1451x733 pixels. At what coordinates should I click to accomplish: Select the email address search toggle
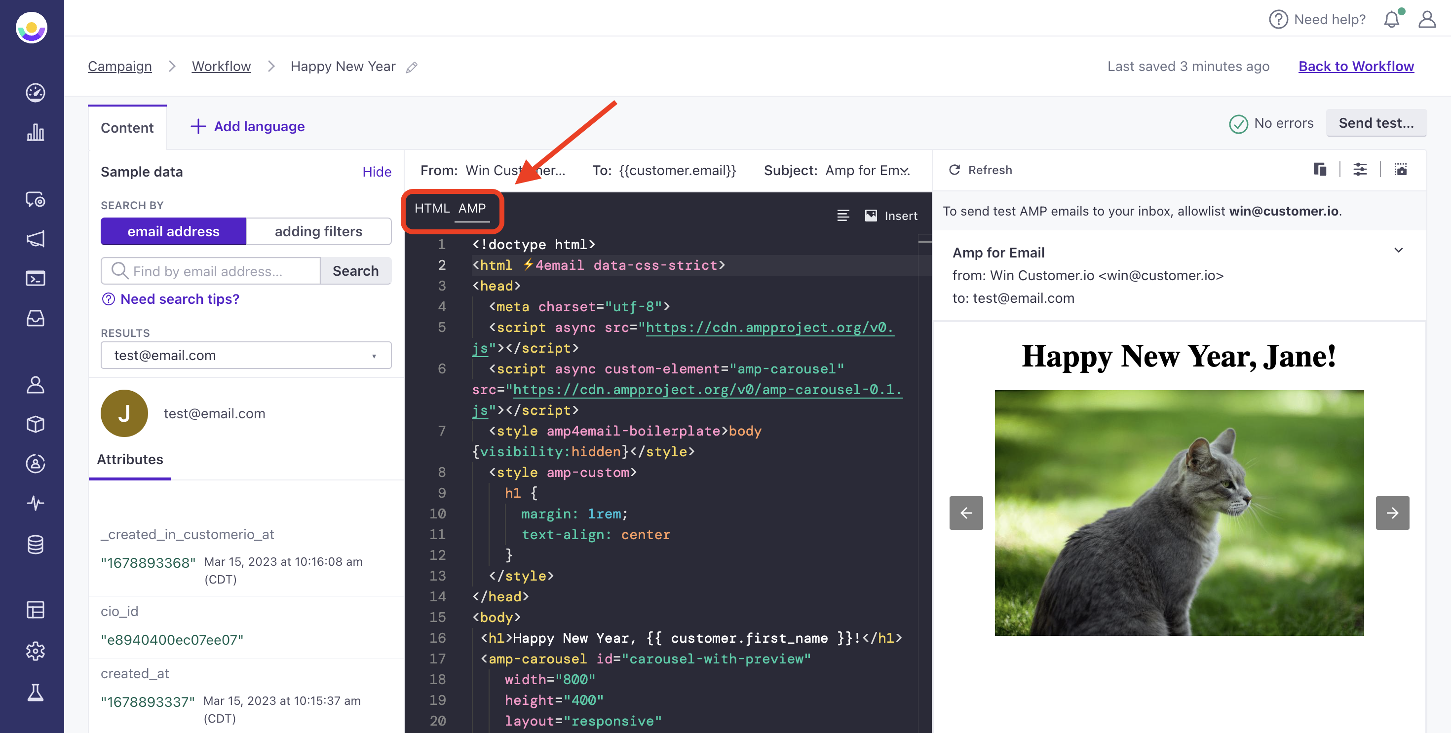tap(173, 231)
